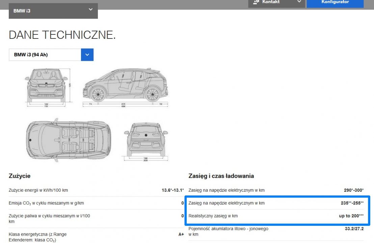The width and height of the screenshot is (374, 243).
Task: Click the 33.2/27.2 battery capacity value
Action: click(x=354, y=229)
